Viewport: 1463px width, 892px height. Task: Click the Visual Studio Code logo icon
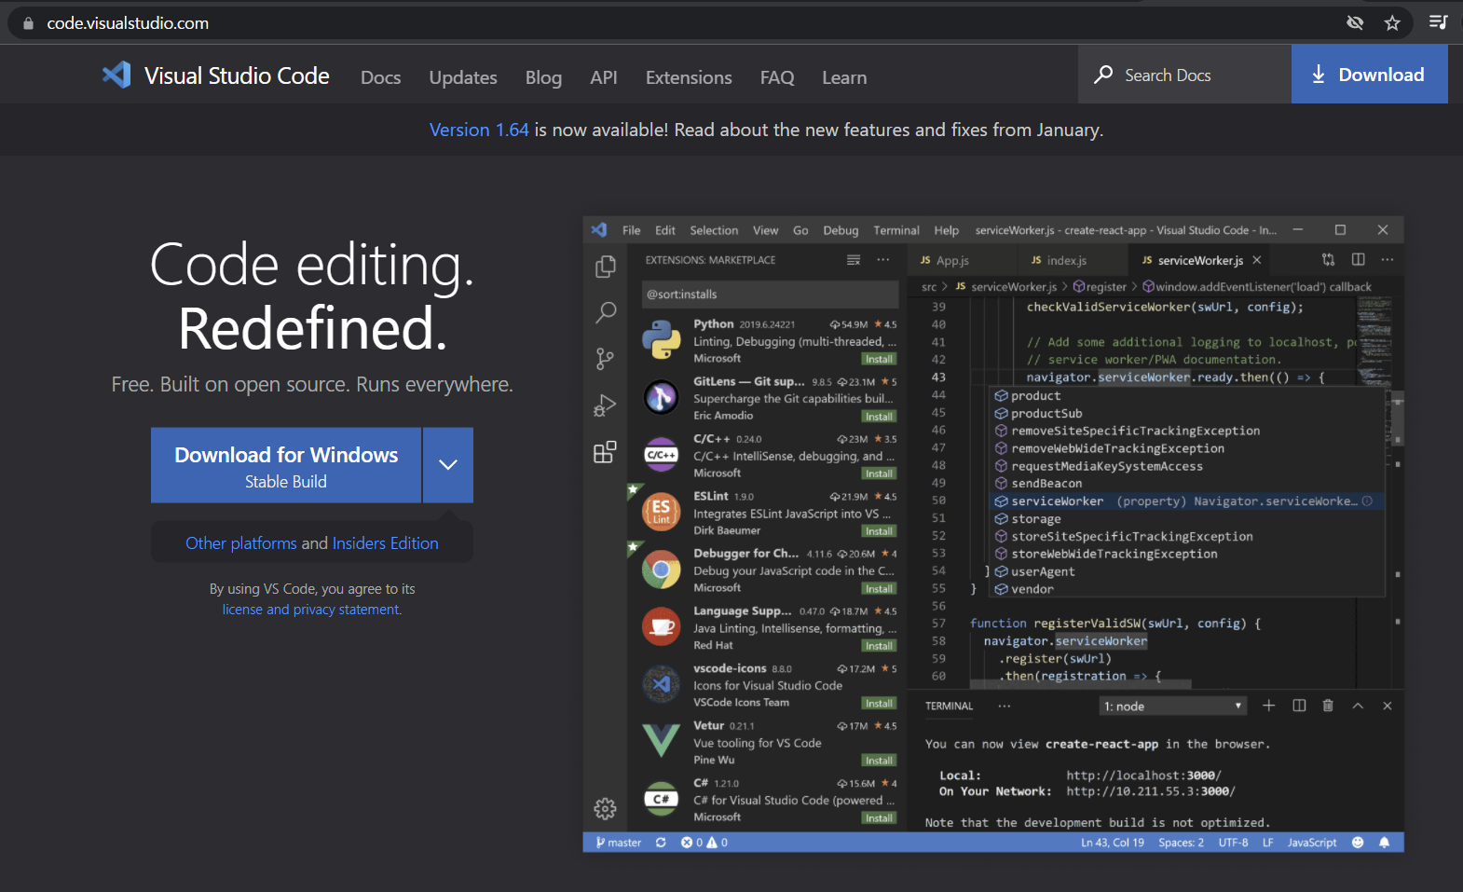(116, 75)
